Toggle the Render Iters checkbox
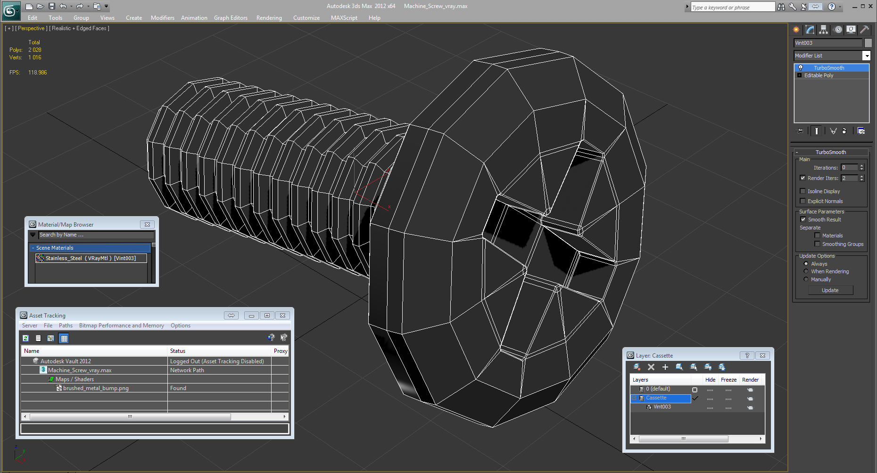Screen dimensions: 877x473 point(803,178)
